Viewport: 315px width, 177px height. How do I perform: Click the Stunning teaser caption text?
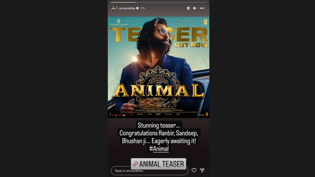click(159, 125)
